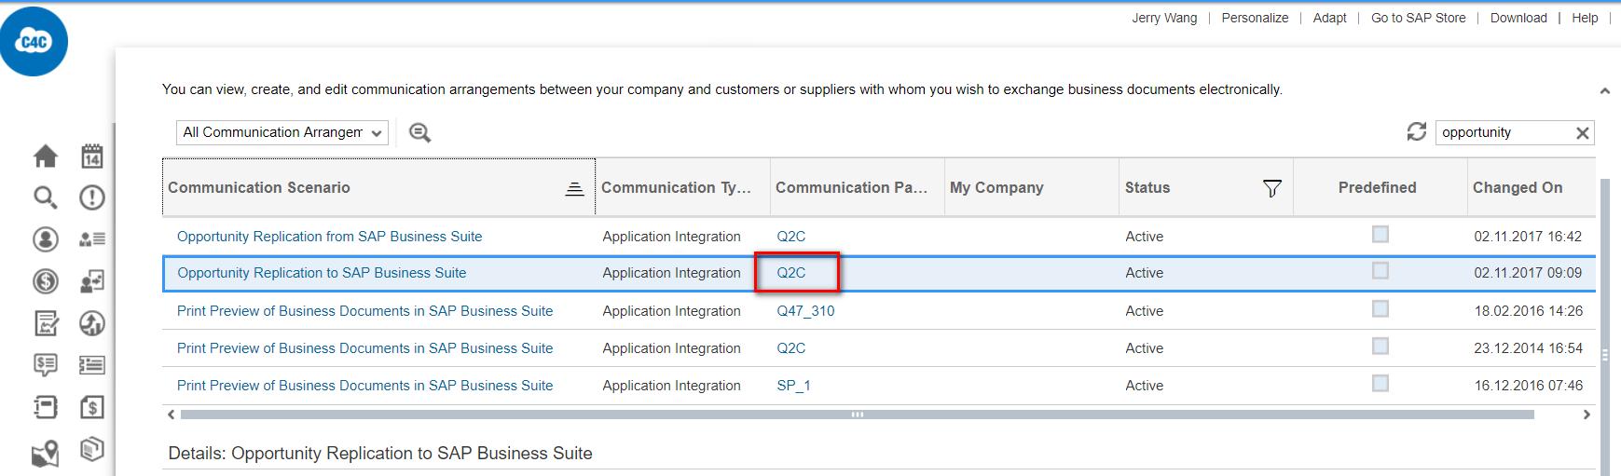Click the C4C cloud logo
This screenshot has height=476, width=1621.
(x=34, y=42)
